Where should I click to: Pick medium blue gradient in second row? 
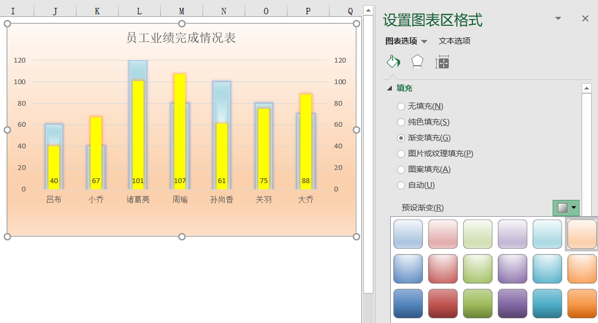pyautogui.click(x=408, y=269)
